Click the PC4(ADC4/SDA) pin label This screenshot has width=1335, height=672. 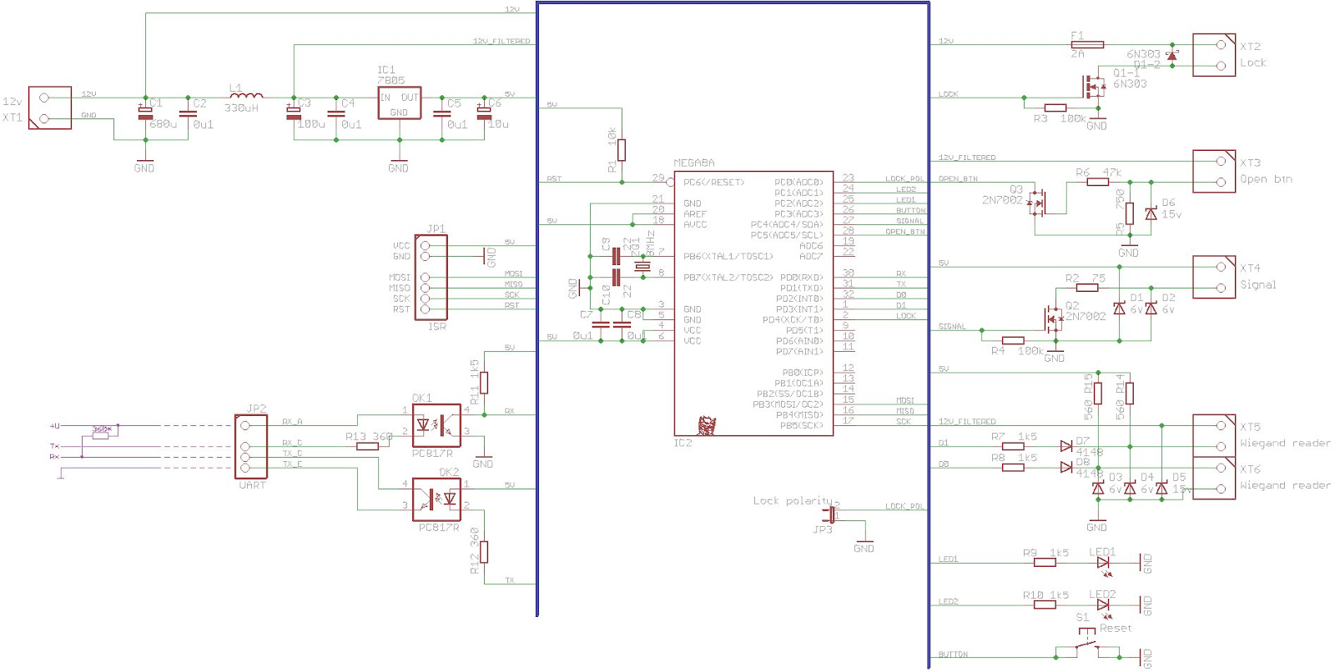coord(786,224)
